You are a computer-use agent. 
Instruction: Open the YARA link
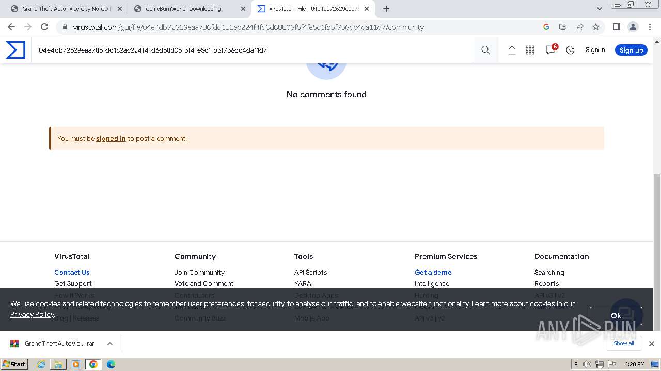coord(303,283)
